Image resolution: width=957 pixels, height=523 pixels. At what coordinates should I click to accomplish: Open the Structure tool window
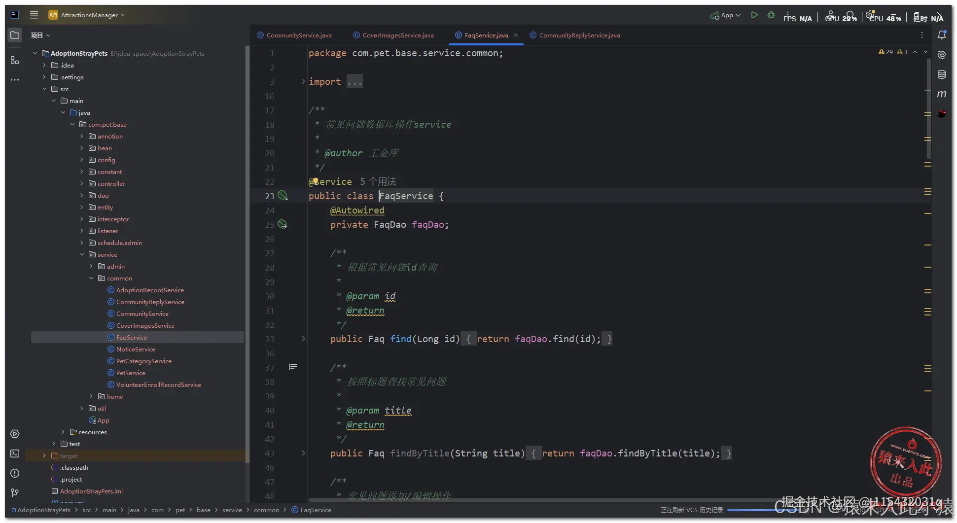pyautogui.click(x=15, y=60)
